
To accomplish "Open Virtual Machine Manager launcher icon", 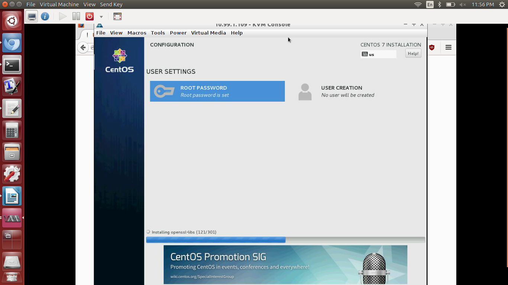I will [12, 218].
